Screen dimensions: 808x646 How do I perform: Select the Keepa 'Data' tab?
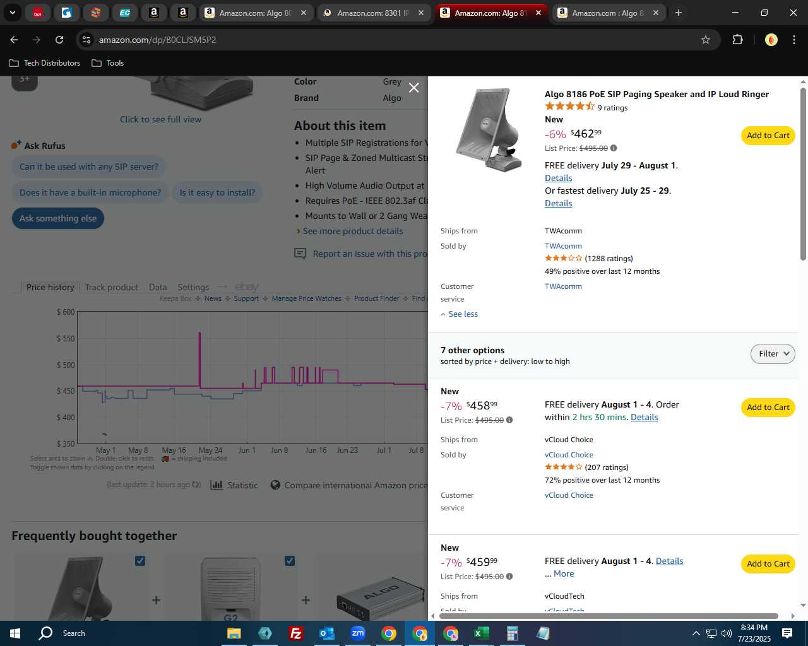[x=158, y=287]
